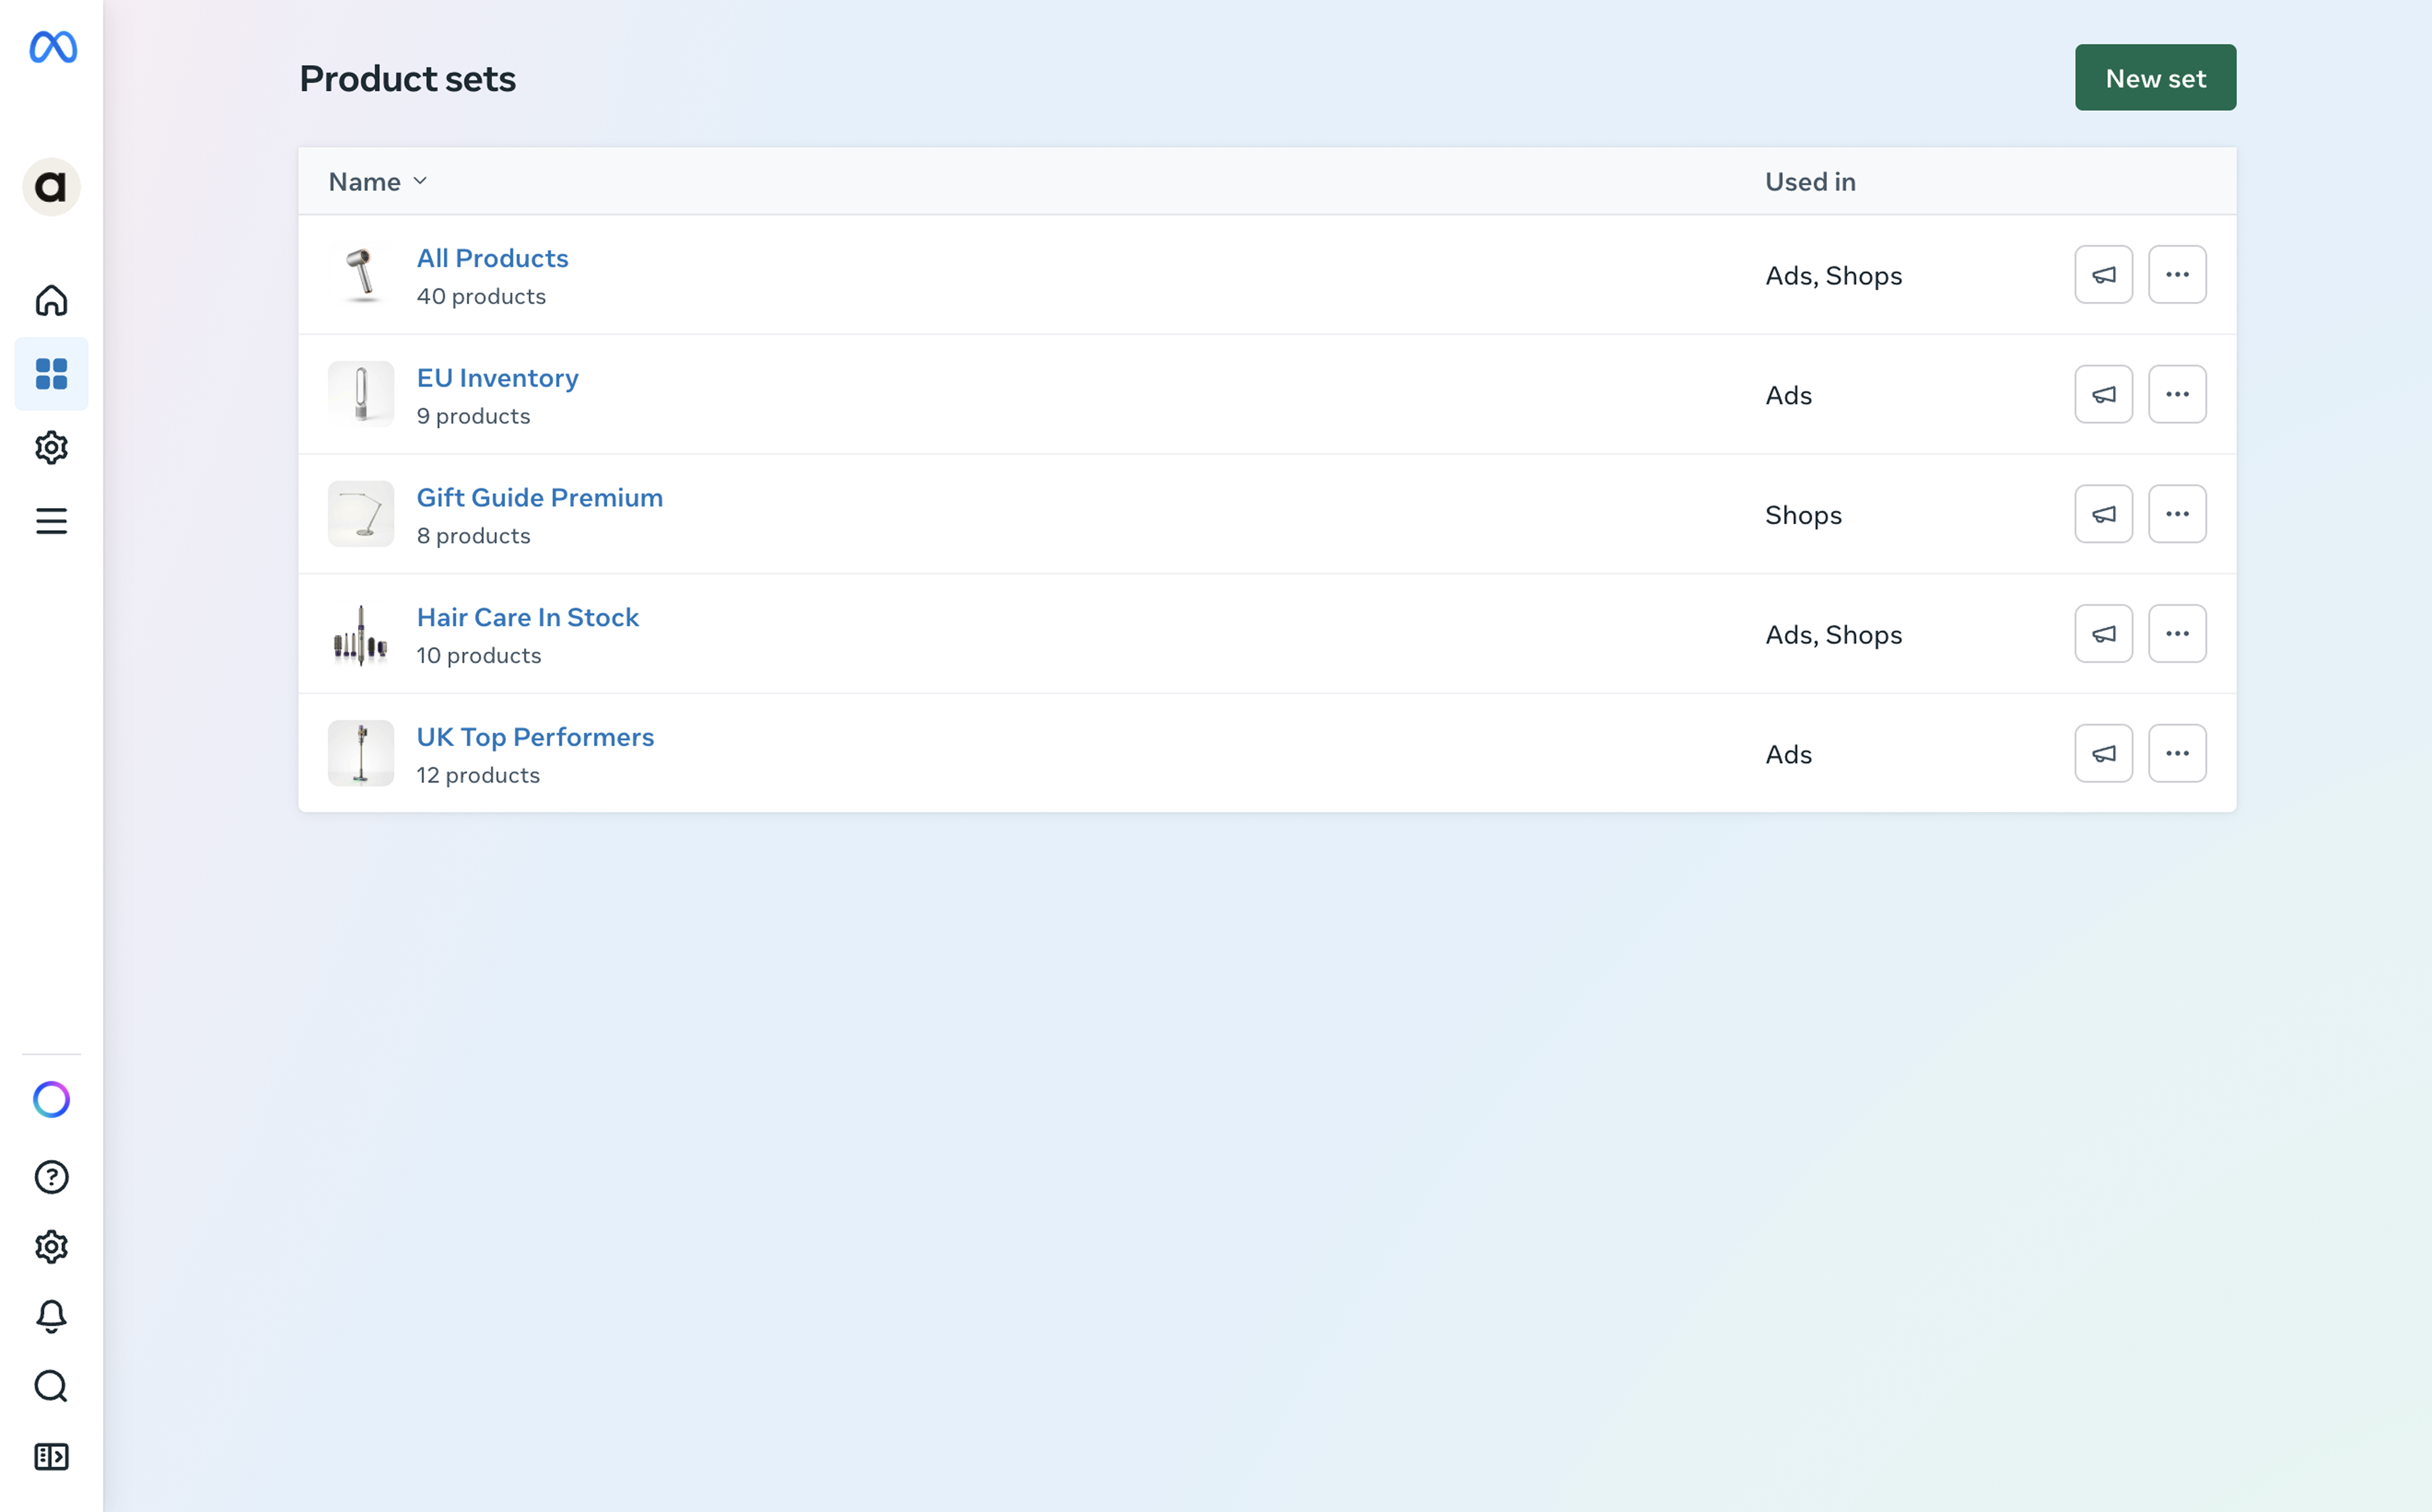The image size is (2432, 1512).
Task: Open the search icon in sidebar
Action: click(x=51, y=1386)
